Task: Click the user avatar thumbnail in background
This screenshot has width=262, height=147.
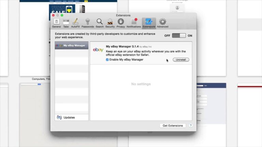Action: tap(177, 7)
